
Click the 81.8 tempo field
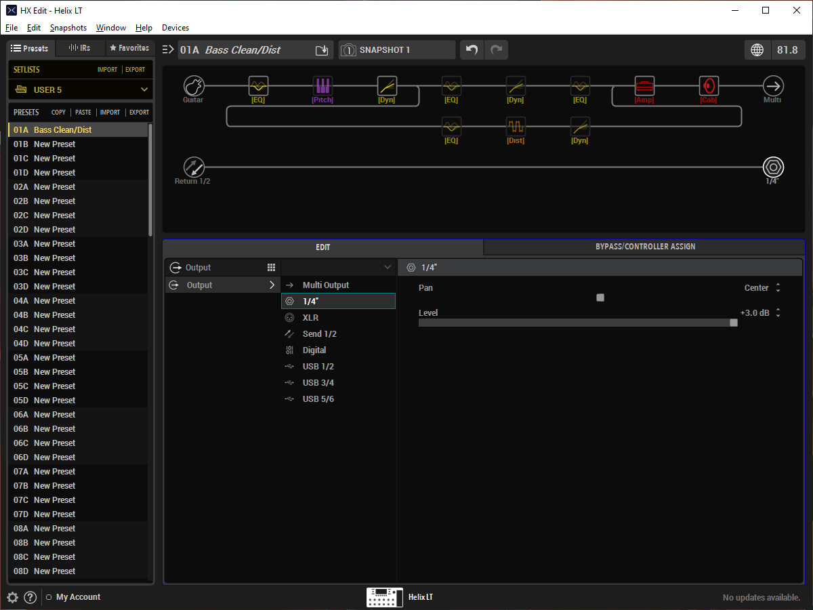pos(788,50)
